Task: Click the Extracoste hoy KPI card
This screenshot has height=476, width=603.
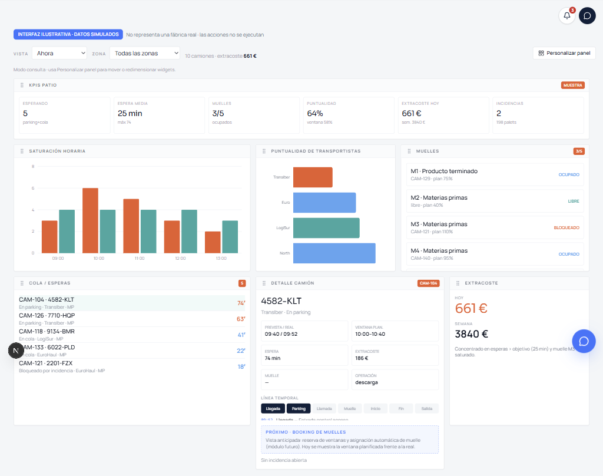Action: pyautogui.click(x=443, y=115)
